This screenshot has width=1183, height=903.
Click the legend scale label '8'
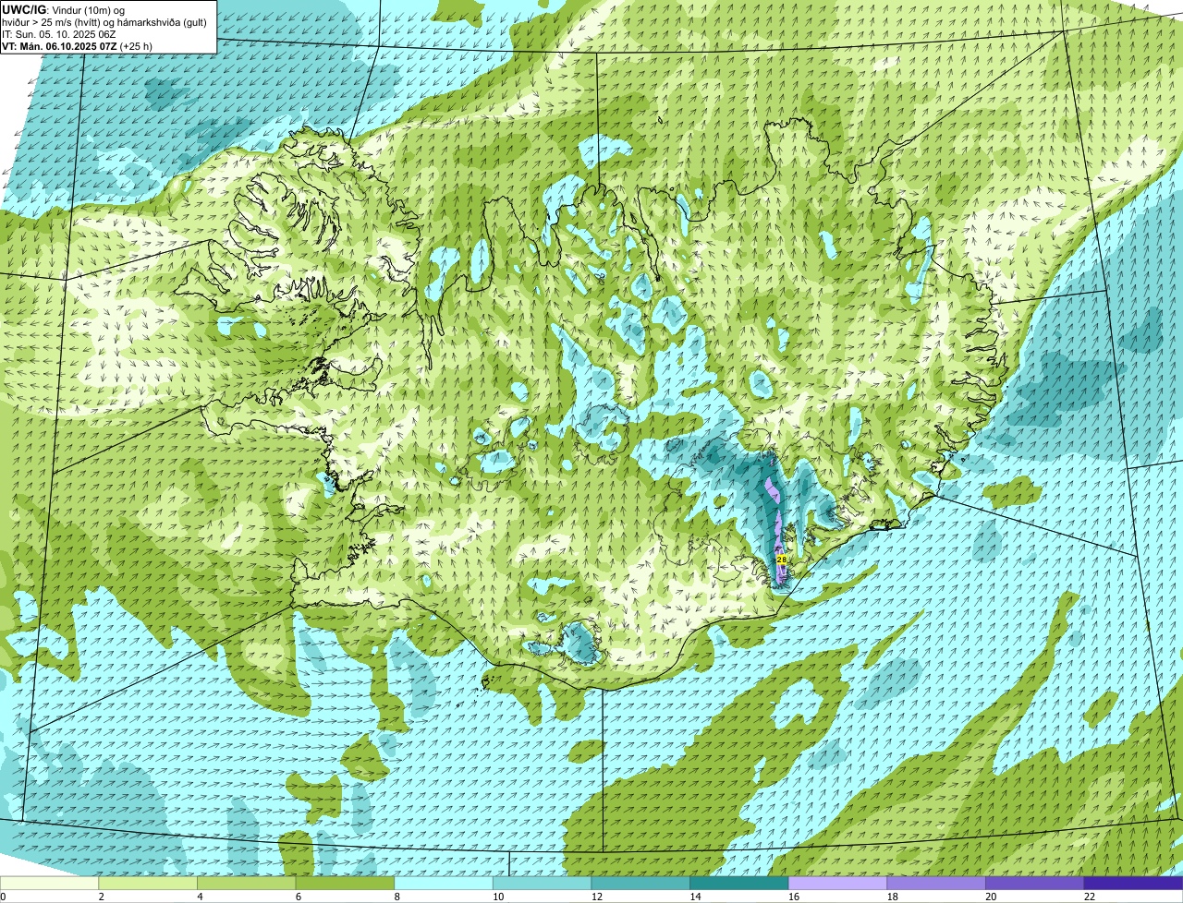point(396,897)
